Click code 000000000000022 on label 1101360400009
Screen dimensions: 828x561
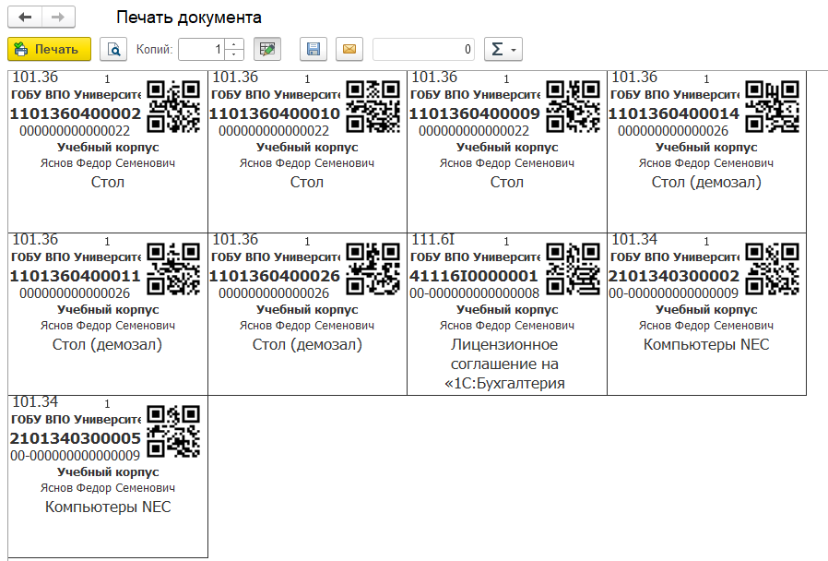click(474, 131)
